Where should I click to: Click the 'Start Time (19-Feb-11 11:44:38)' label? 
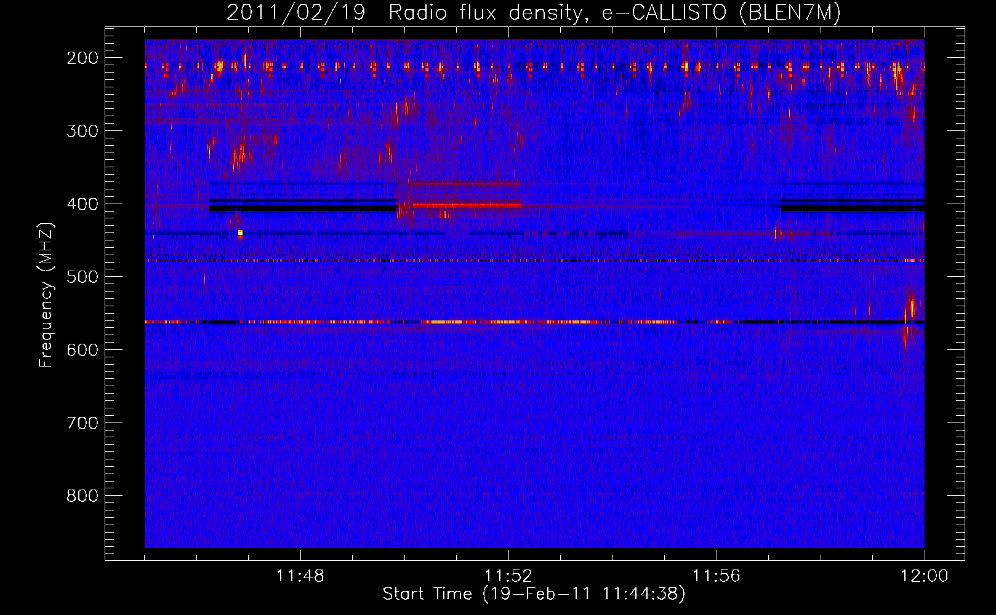pyautogui.click(x=534, y=594)
